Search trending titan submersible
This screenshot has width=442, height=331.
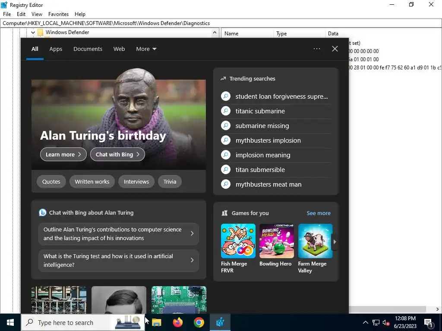276,170
